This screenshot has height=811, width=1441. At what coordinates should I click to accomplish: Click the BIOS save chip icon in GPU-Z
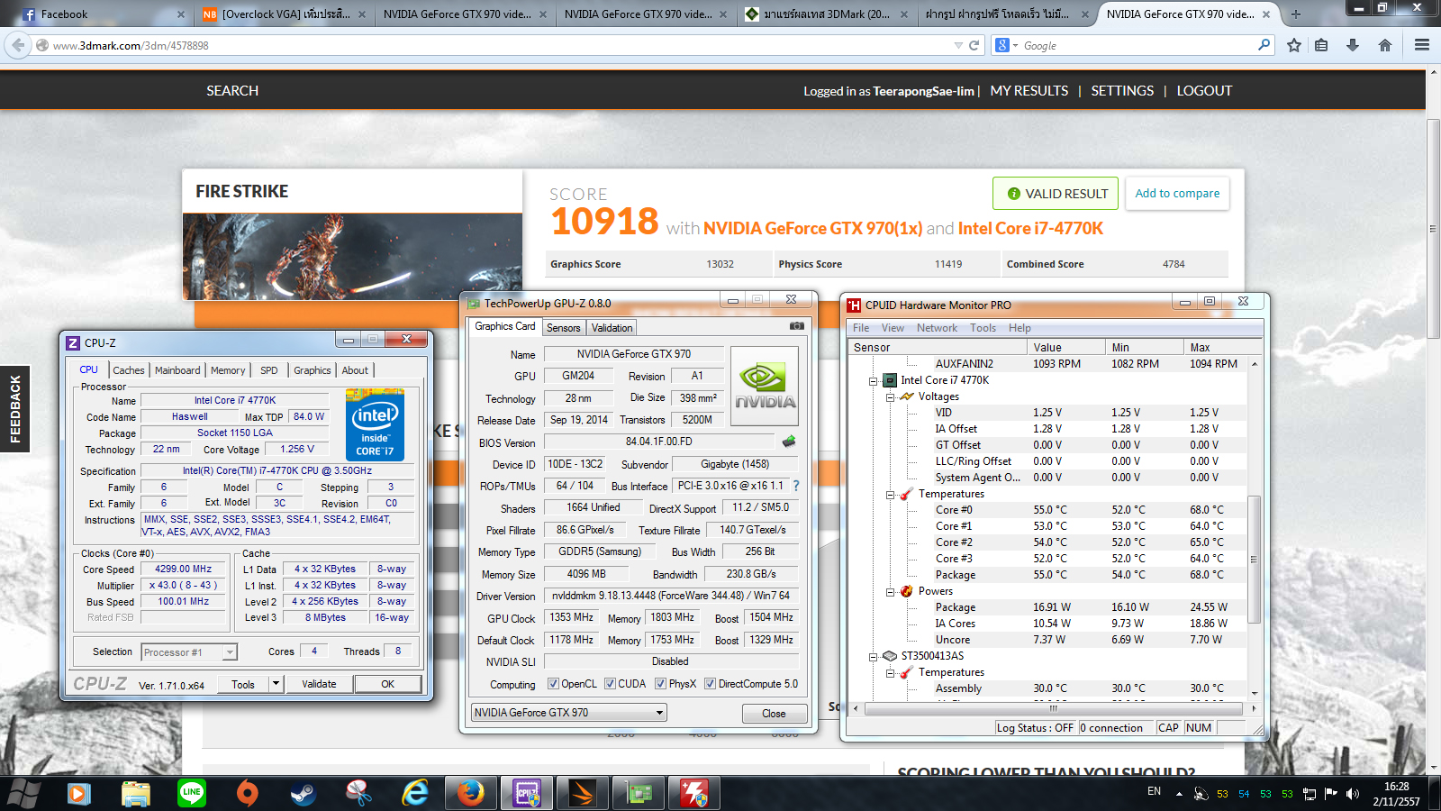point(789,442)
